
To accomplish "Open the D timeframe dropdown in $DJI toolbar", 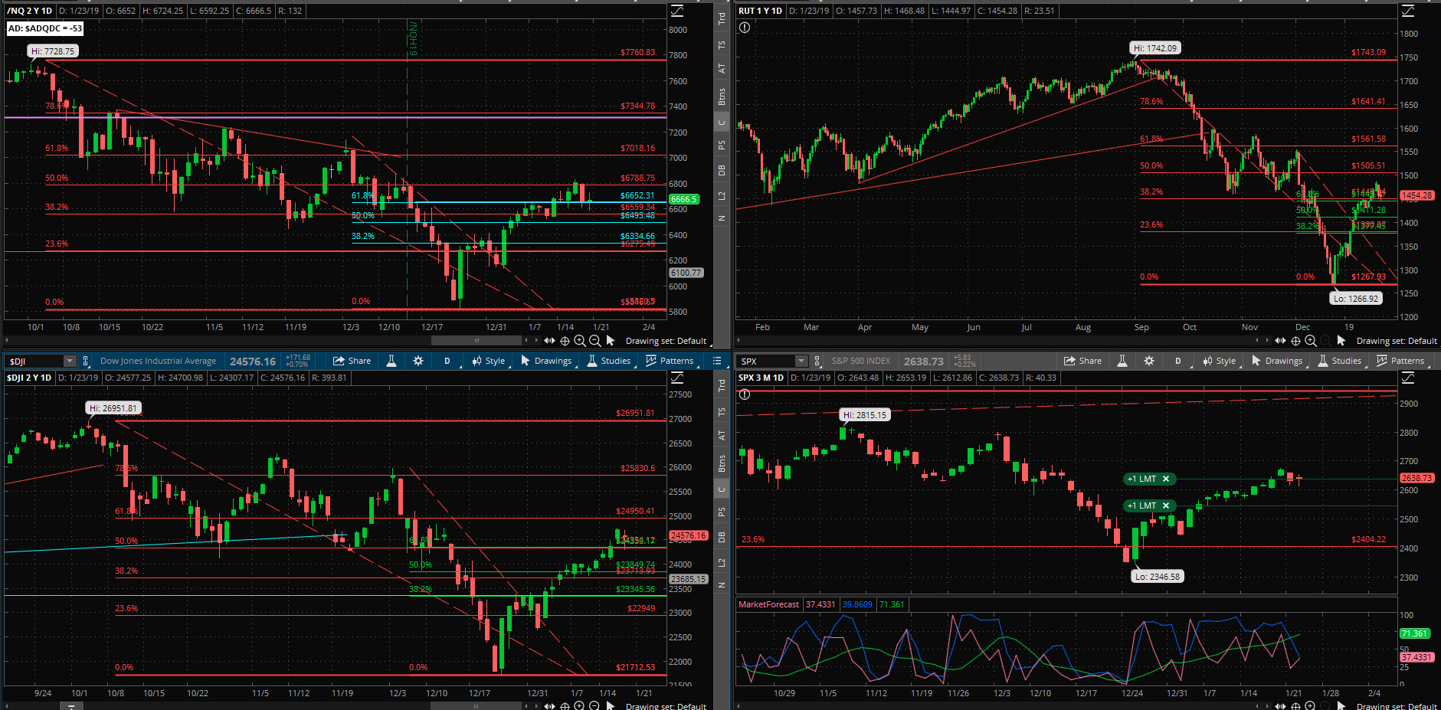I will pos(447,361).
